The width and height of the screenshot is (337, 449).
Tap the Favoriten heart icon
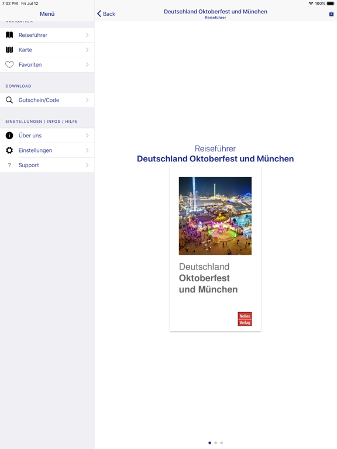coord(9,65)
